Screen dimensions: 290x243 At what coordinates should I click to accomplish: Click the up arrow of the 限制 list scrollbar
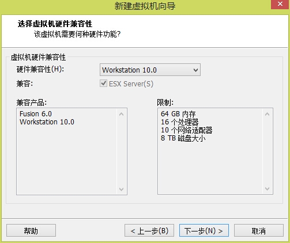click(267, 114)
